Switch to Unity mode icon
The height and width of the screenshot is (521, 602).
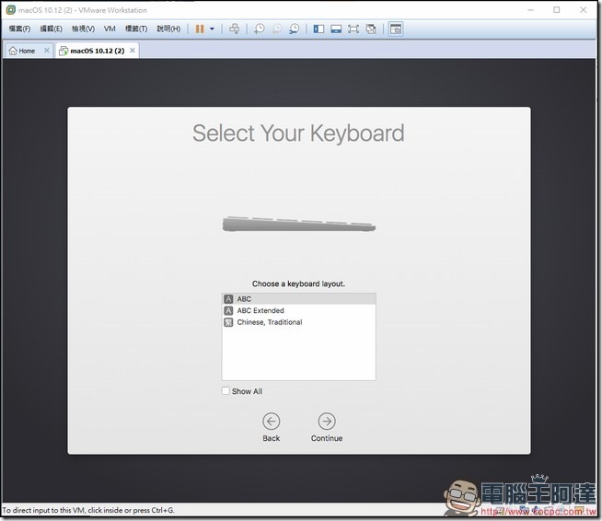click(371, 29)
